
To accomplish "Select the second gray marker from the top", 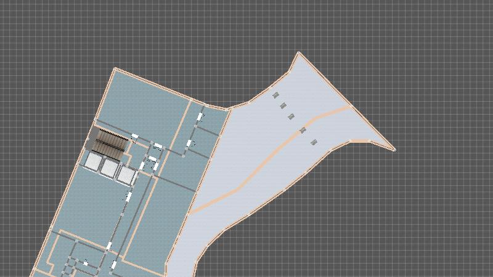I will click(x=283, y=106).
